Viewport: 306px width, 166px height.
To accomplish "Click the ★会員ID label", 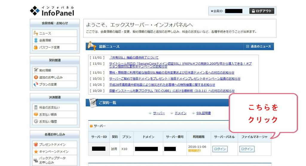I will (x=218, y=11).
